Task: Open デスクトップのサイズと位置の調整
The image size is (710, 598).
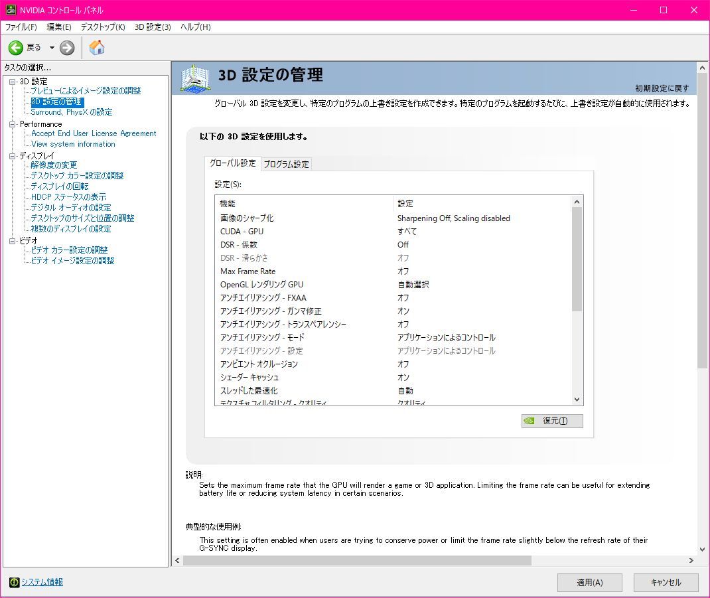Action: (x=82, y=218)
